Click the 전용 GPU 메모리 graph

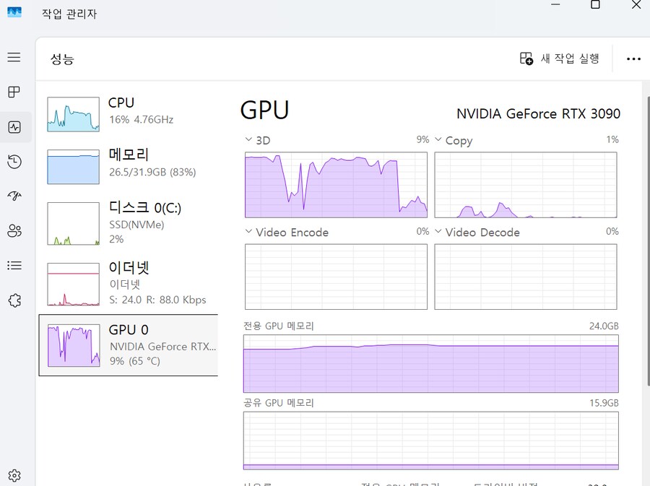431,364
